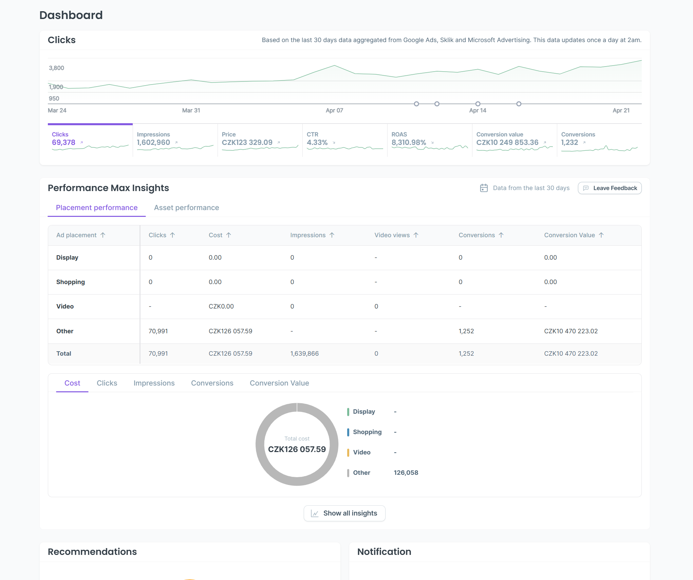Image resolution: width=693 pixels, height=580 pixels.
Task: Click the gray Other legend swatch
Action: point(348,473)
